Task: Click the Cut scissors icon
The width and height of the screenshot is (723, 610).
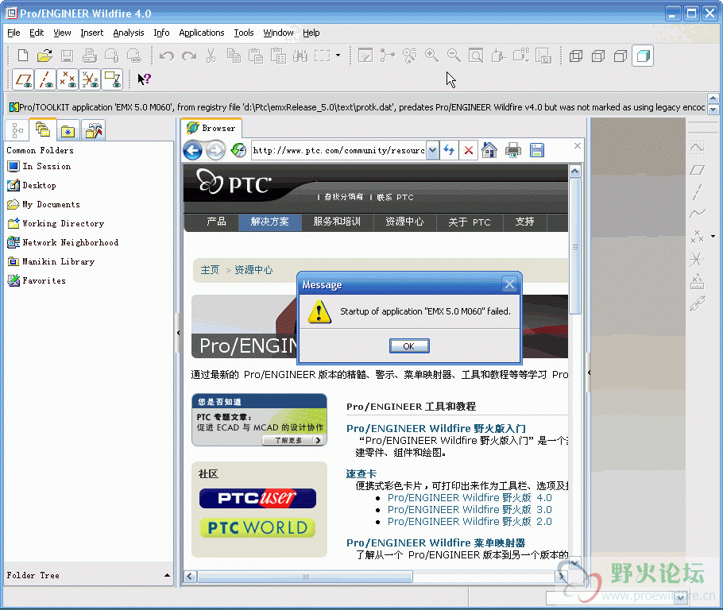Action: (x=211, y=56)
